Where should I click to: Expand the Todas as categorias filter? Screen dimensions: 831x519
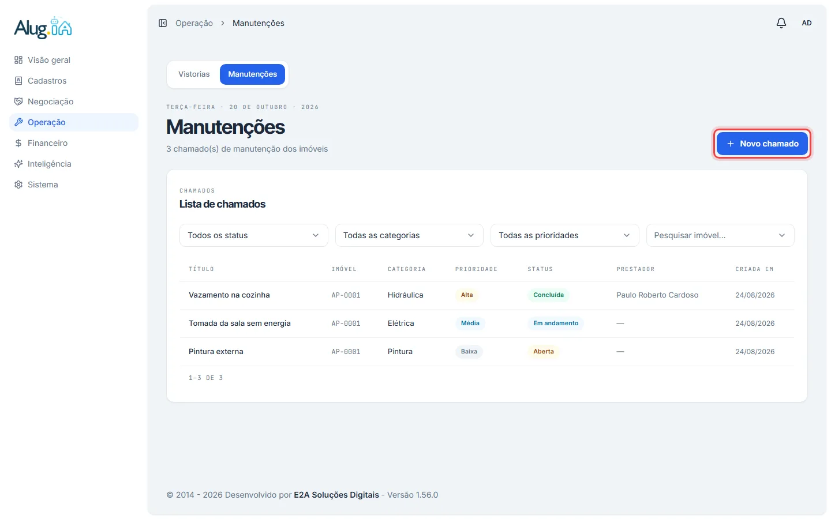pos(409,235)
